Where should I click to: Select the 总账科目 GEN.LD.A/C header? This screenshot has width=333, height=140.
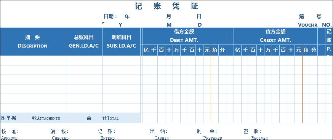[84, 41]
